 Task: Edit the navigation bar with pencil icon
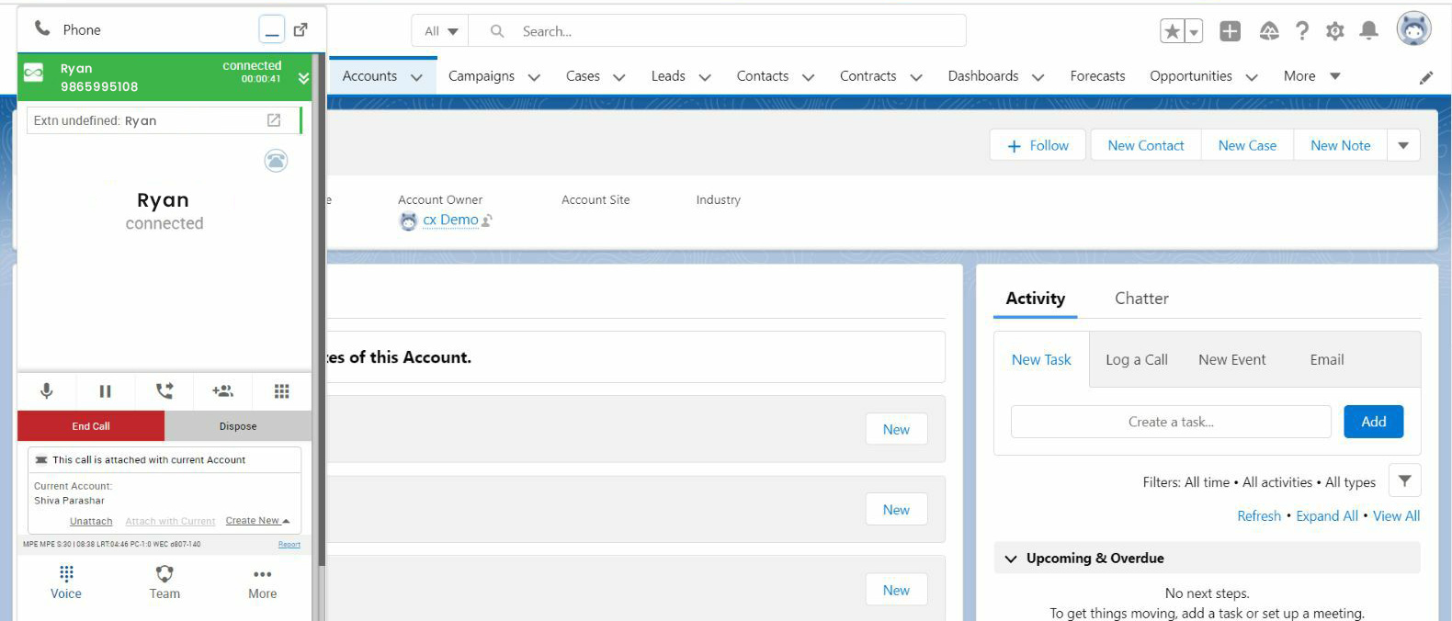1426,77
